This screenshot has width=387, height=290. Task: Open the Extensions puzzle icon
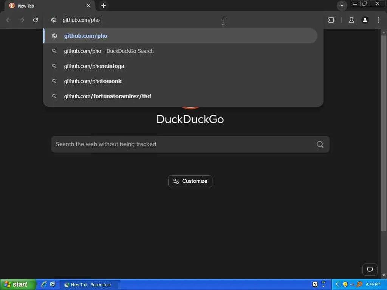coord(331,20)
